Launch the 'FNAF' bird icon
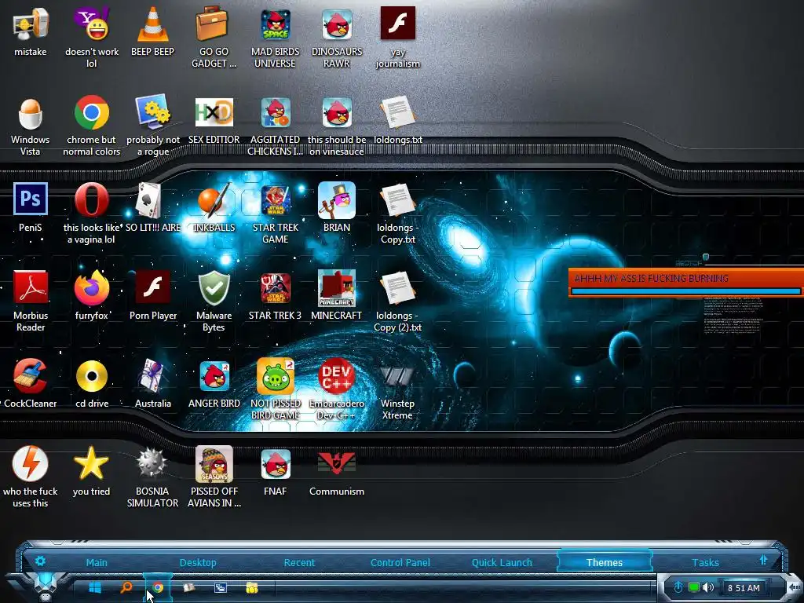The image size is (804, 603). (x=276, y=464)
